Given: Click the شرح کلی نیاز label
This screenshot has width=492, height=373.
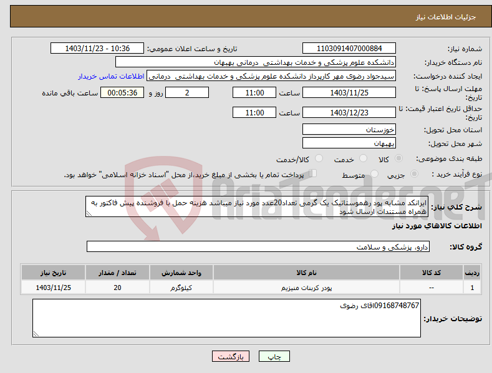Looking at the screenshot, I should [456, 207].
